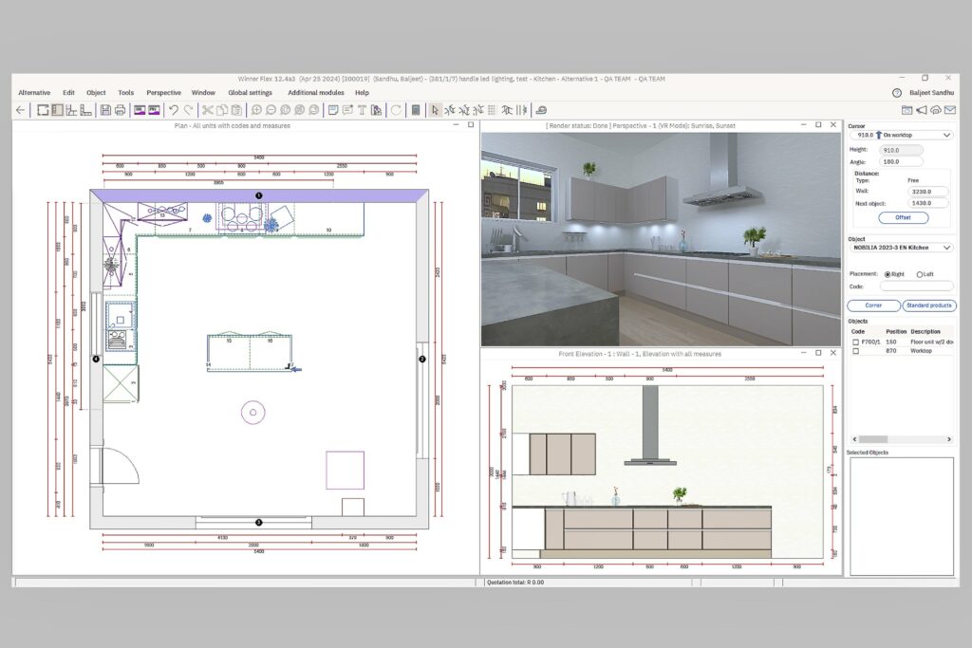Viewport: 972px width, 648px height.
Task: Click the zoom in magnifier icon
Action: pos(256,110)
